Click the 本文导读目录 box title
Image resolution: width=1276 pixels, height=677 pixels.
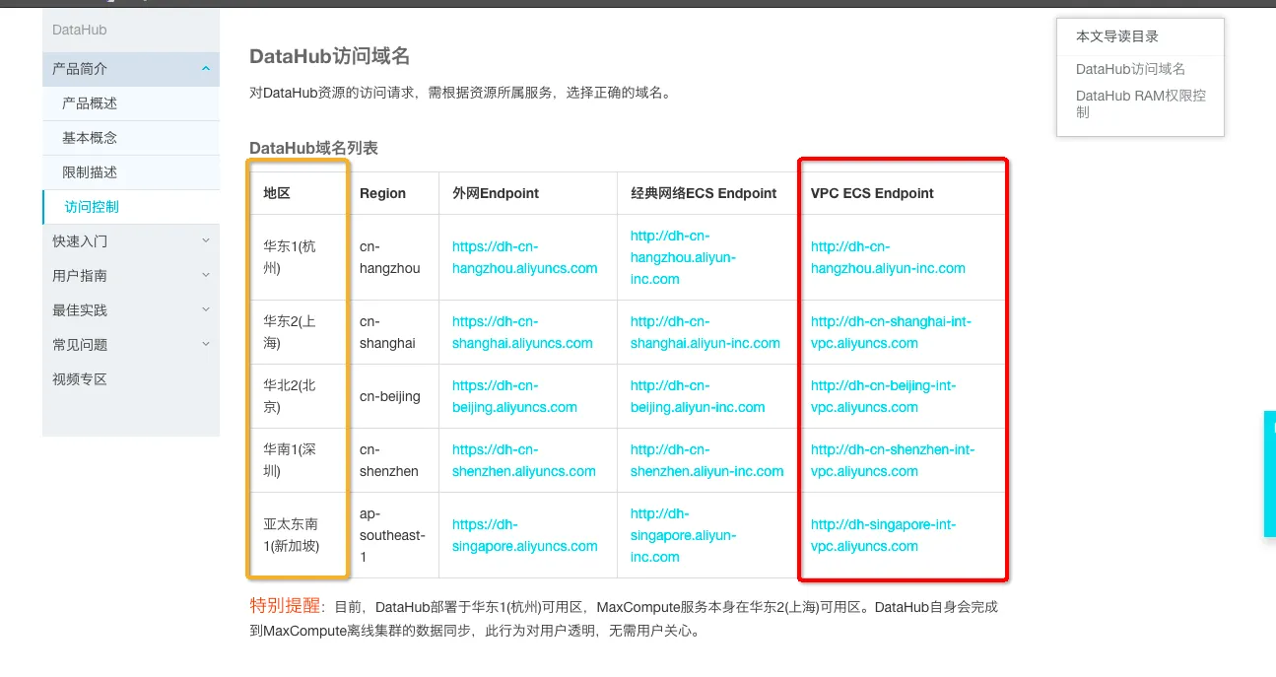point(1117,36)
